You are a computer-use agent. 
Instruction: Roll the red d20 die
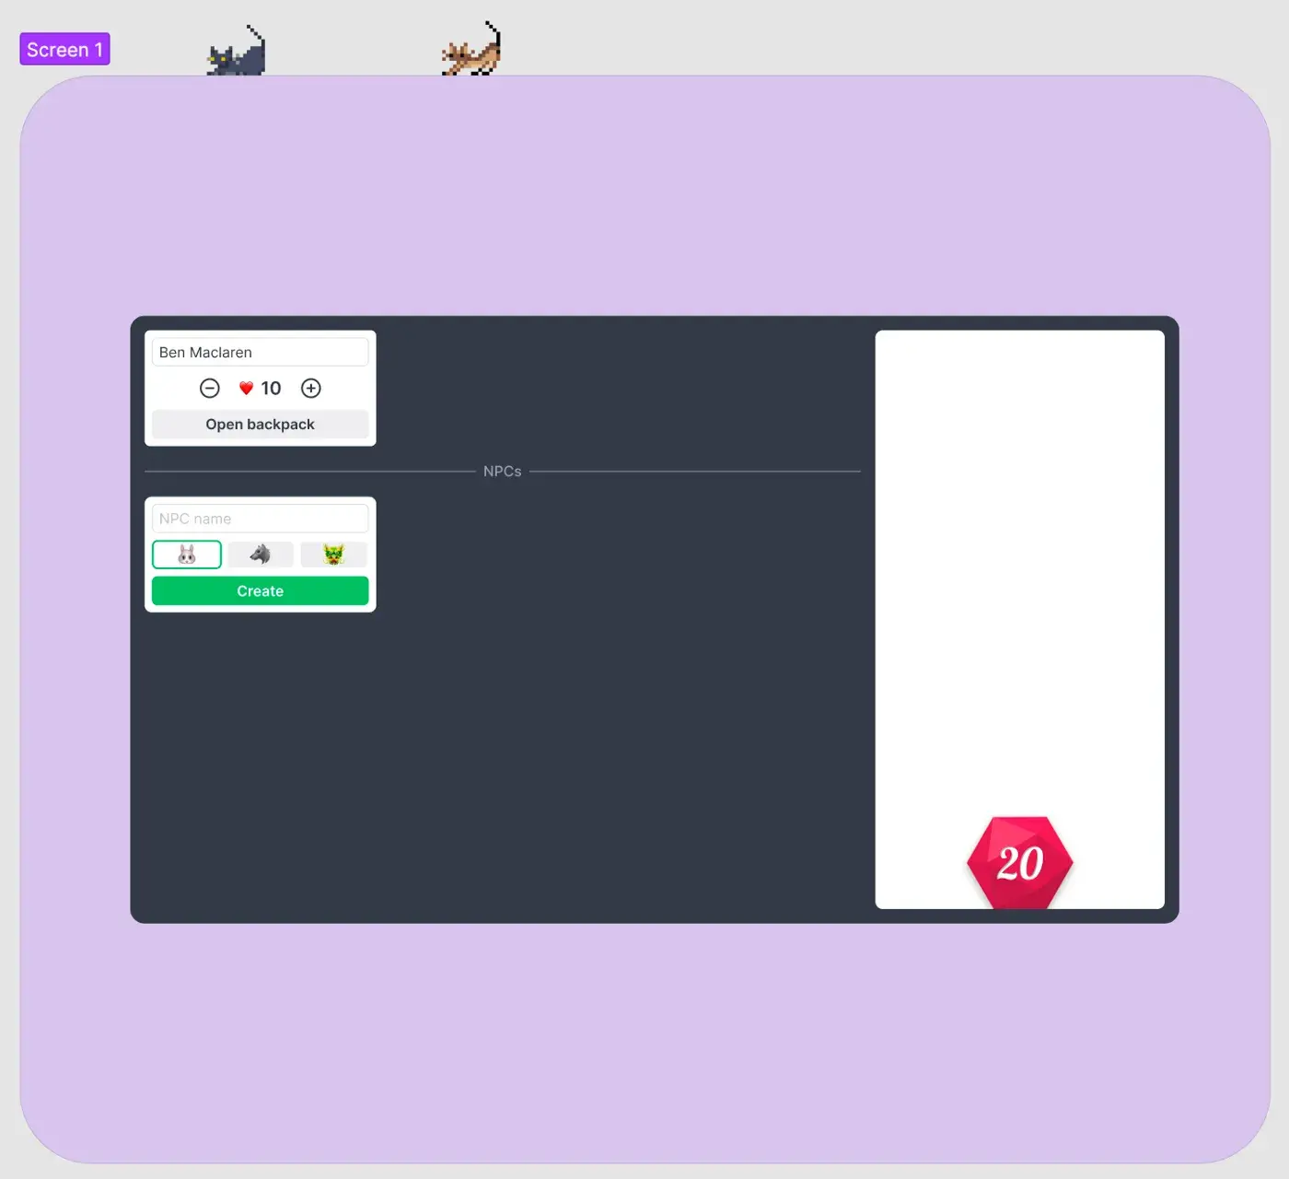[x=1020, y=862]
